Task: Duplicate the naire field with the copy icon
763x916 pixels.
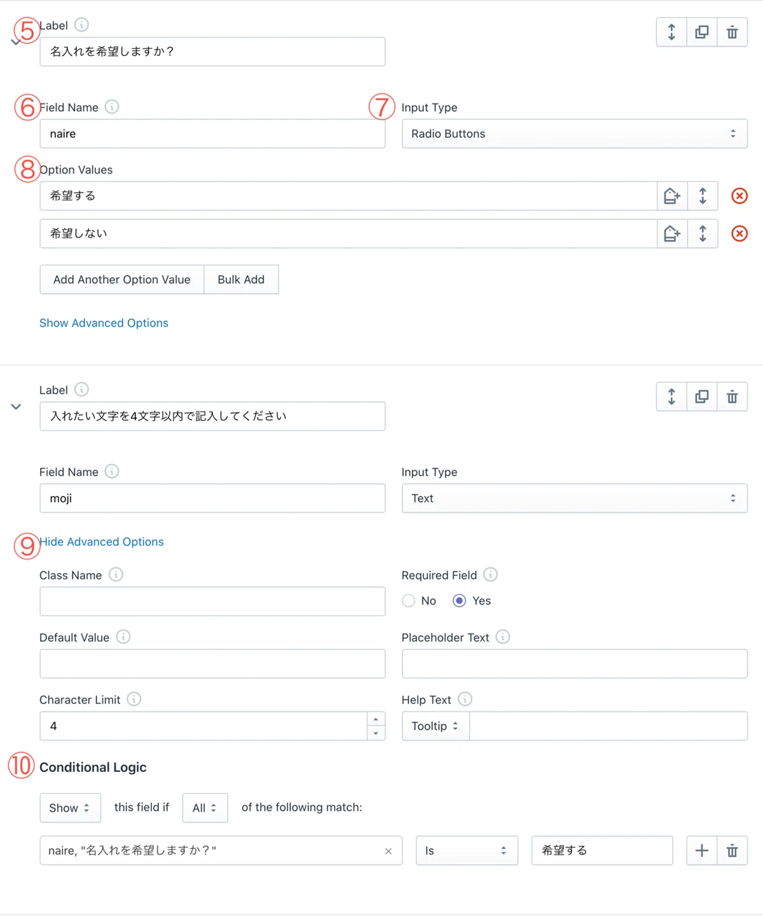Action: pos(702,32)
